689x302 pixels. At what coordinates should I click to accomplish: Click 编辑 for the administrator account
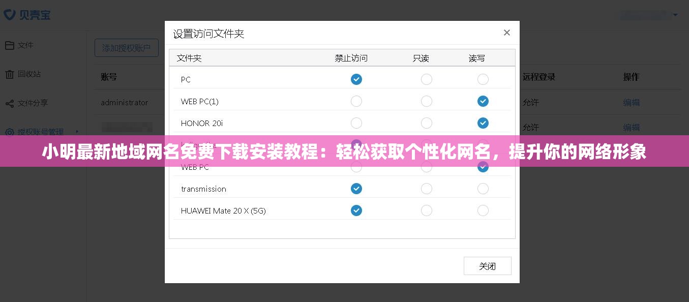pyautogui.click(x=632, y=102)
